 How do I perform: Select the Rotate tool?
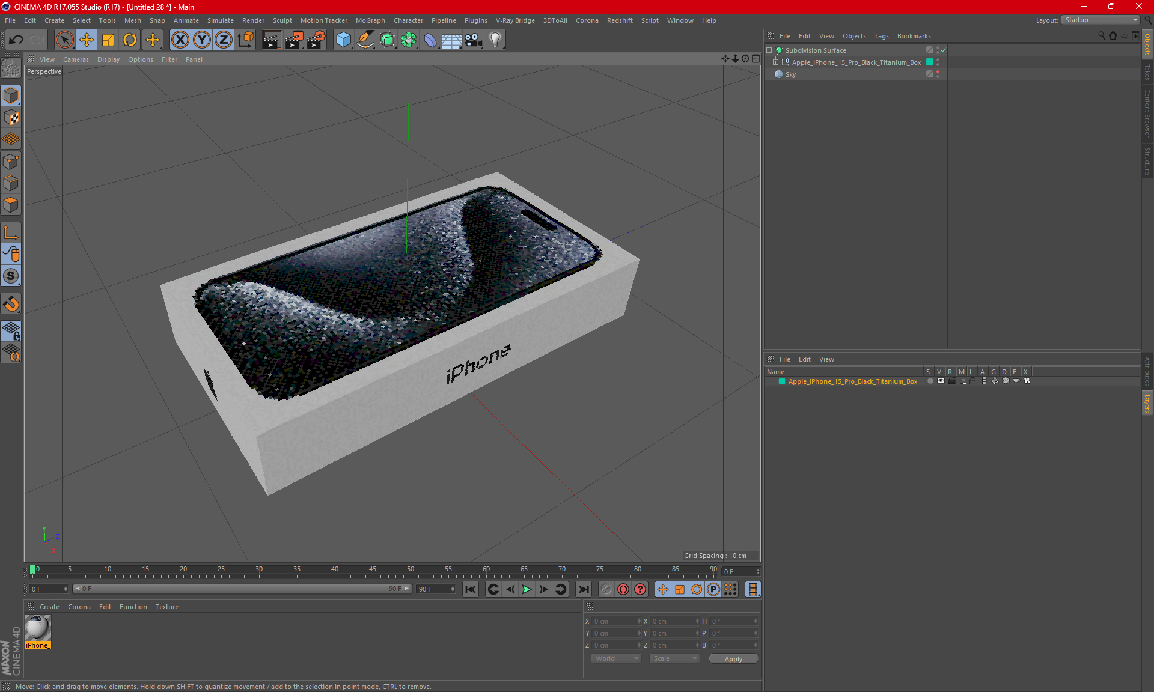(x=130, y=40)
